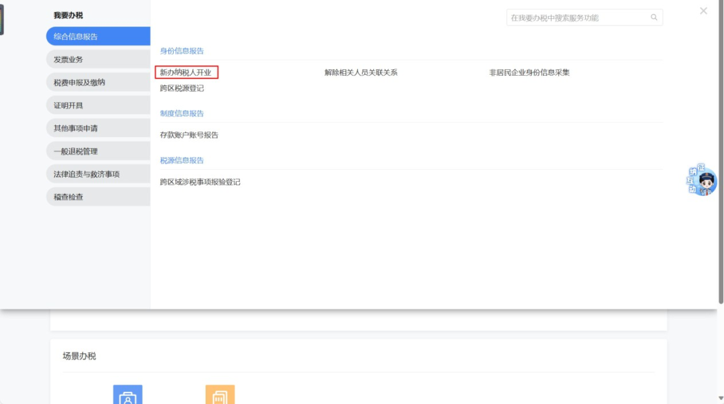Close the 我要办税 panel with X
The image size is (724, 404).
point(703,11)
